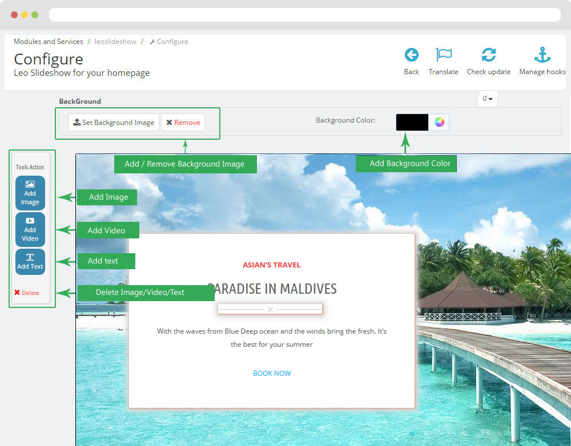This screenshot has width=571, height=446.
Task: Click the divider ornament image layer
Action: click(270, 309)
